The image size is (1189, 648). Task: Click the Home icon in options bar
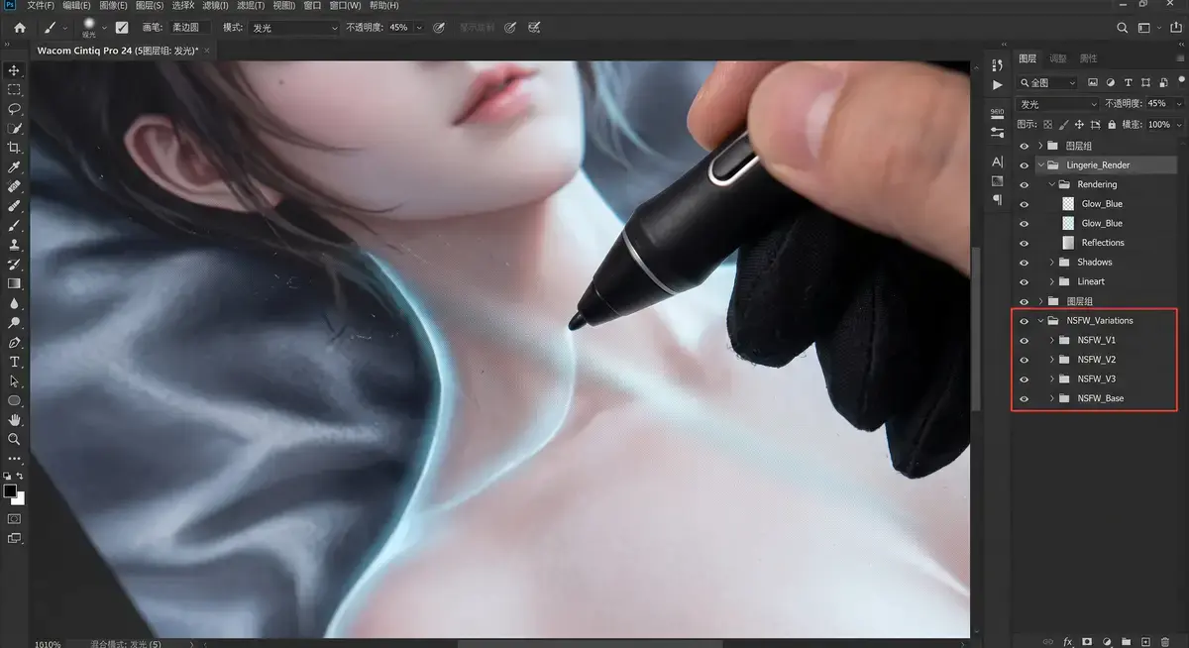(20, 28)
